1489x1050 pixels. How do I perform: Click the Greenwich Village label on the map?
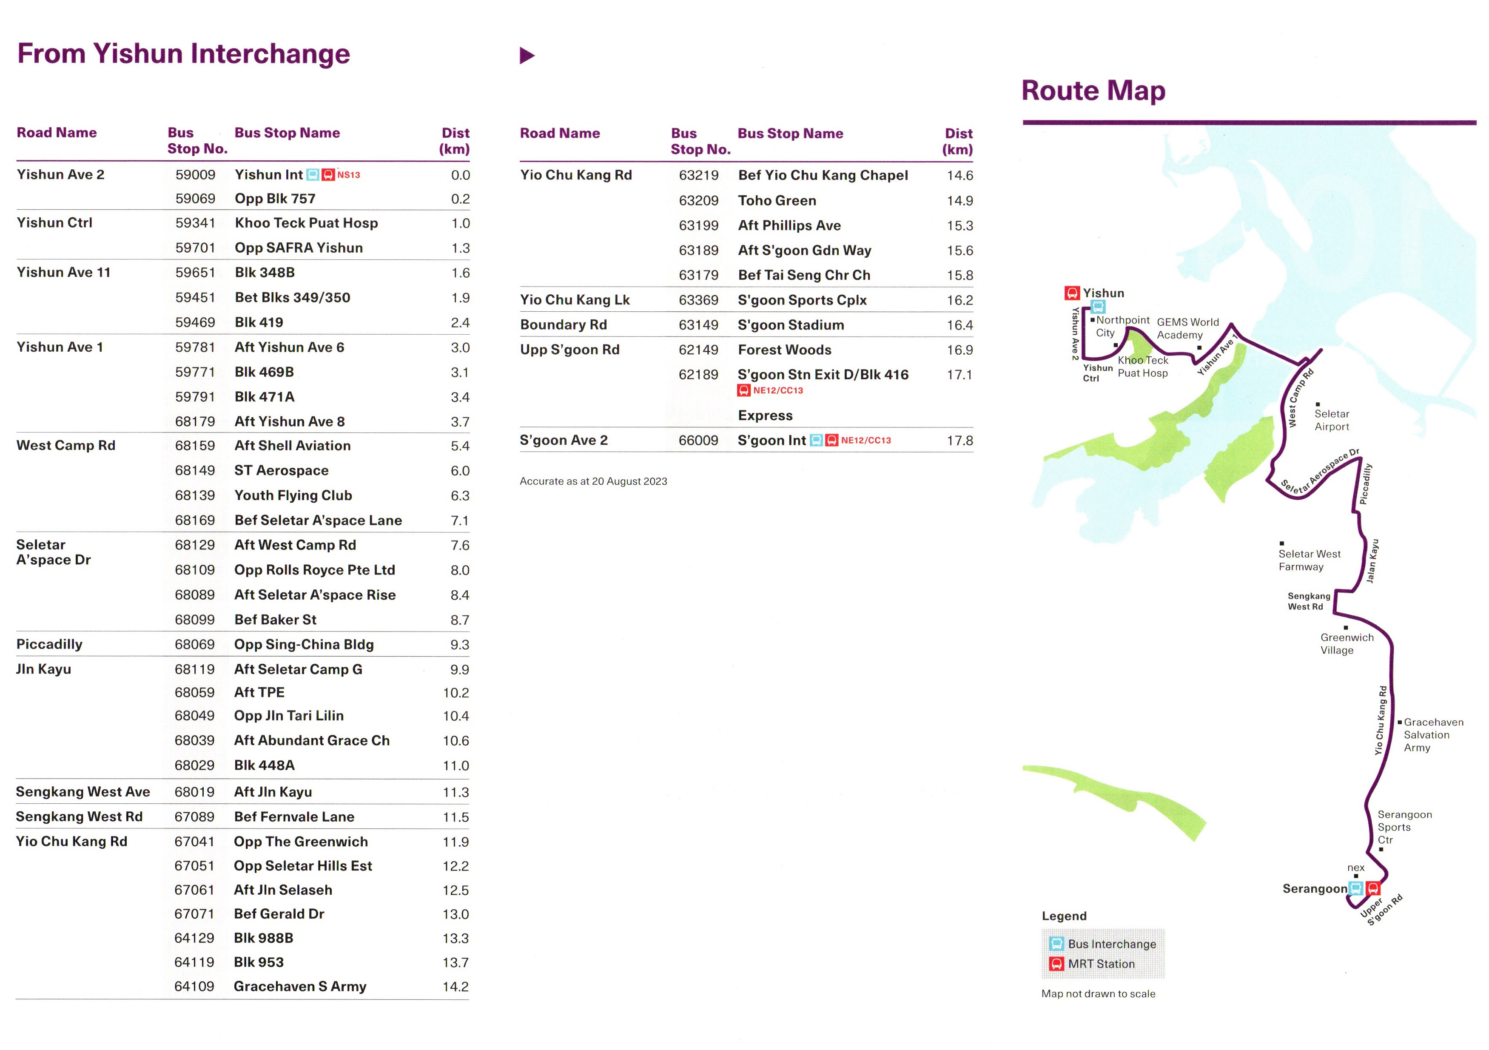click(1347, 644)
